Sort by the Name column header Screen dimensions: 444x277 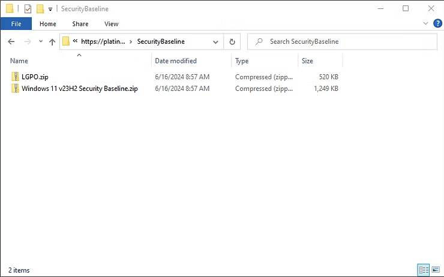pos(19,61)
